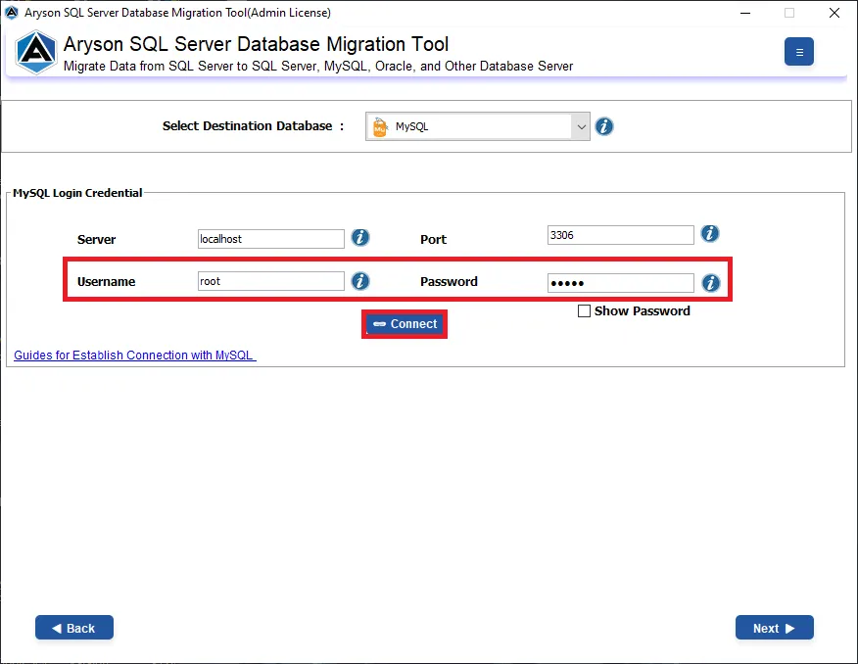Click the Aryson icon in the title bar

click(x=12, y=13)
